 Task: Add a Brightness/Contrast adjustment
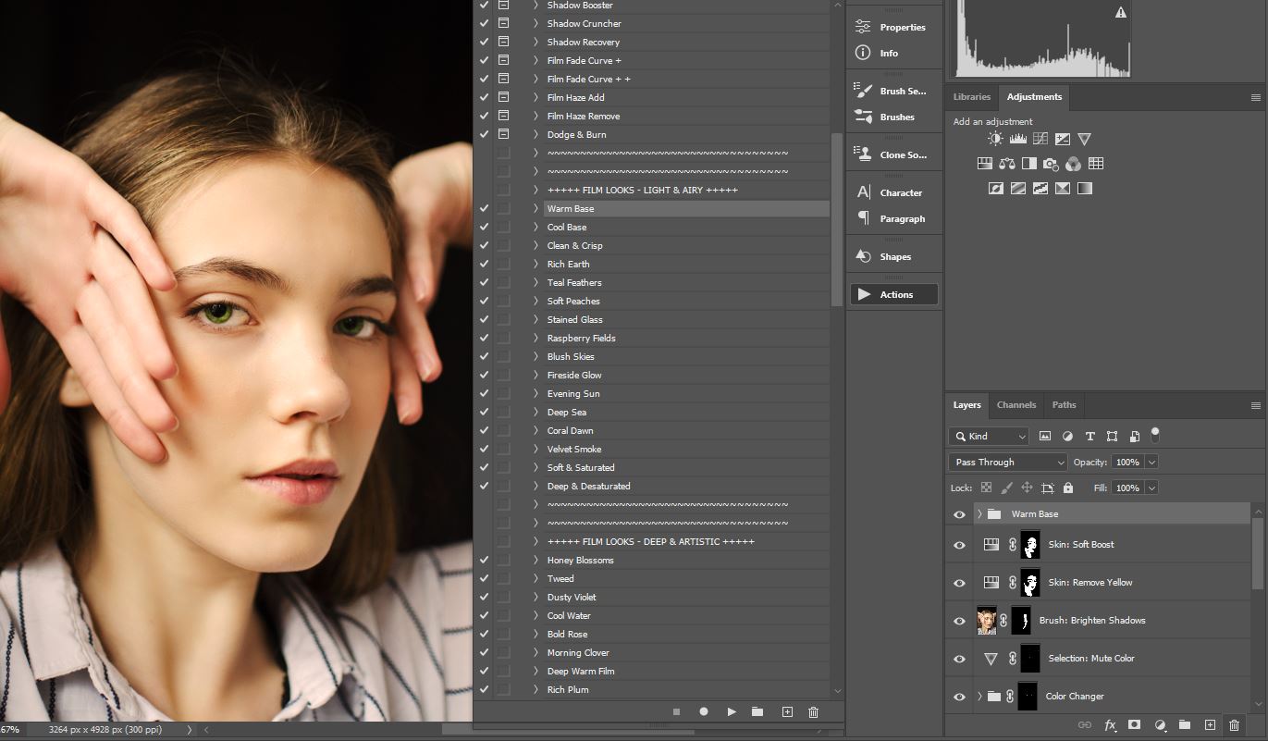[x=995, y=139]
